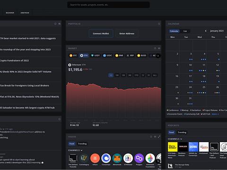The height and width of the screenshot is (170, 227).
Task: Open the ETH Daily podcast channel
Action: click(173, 150)
